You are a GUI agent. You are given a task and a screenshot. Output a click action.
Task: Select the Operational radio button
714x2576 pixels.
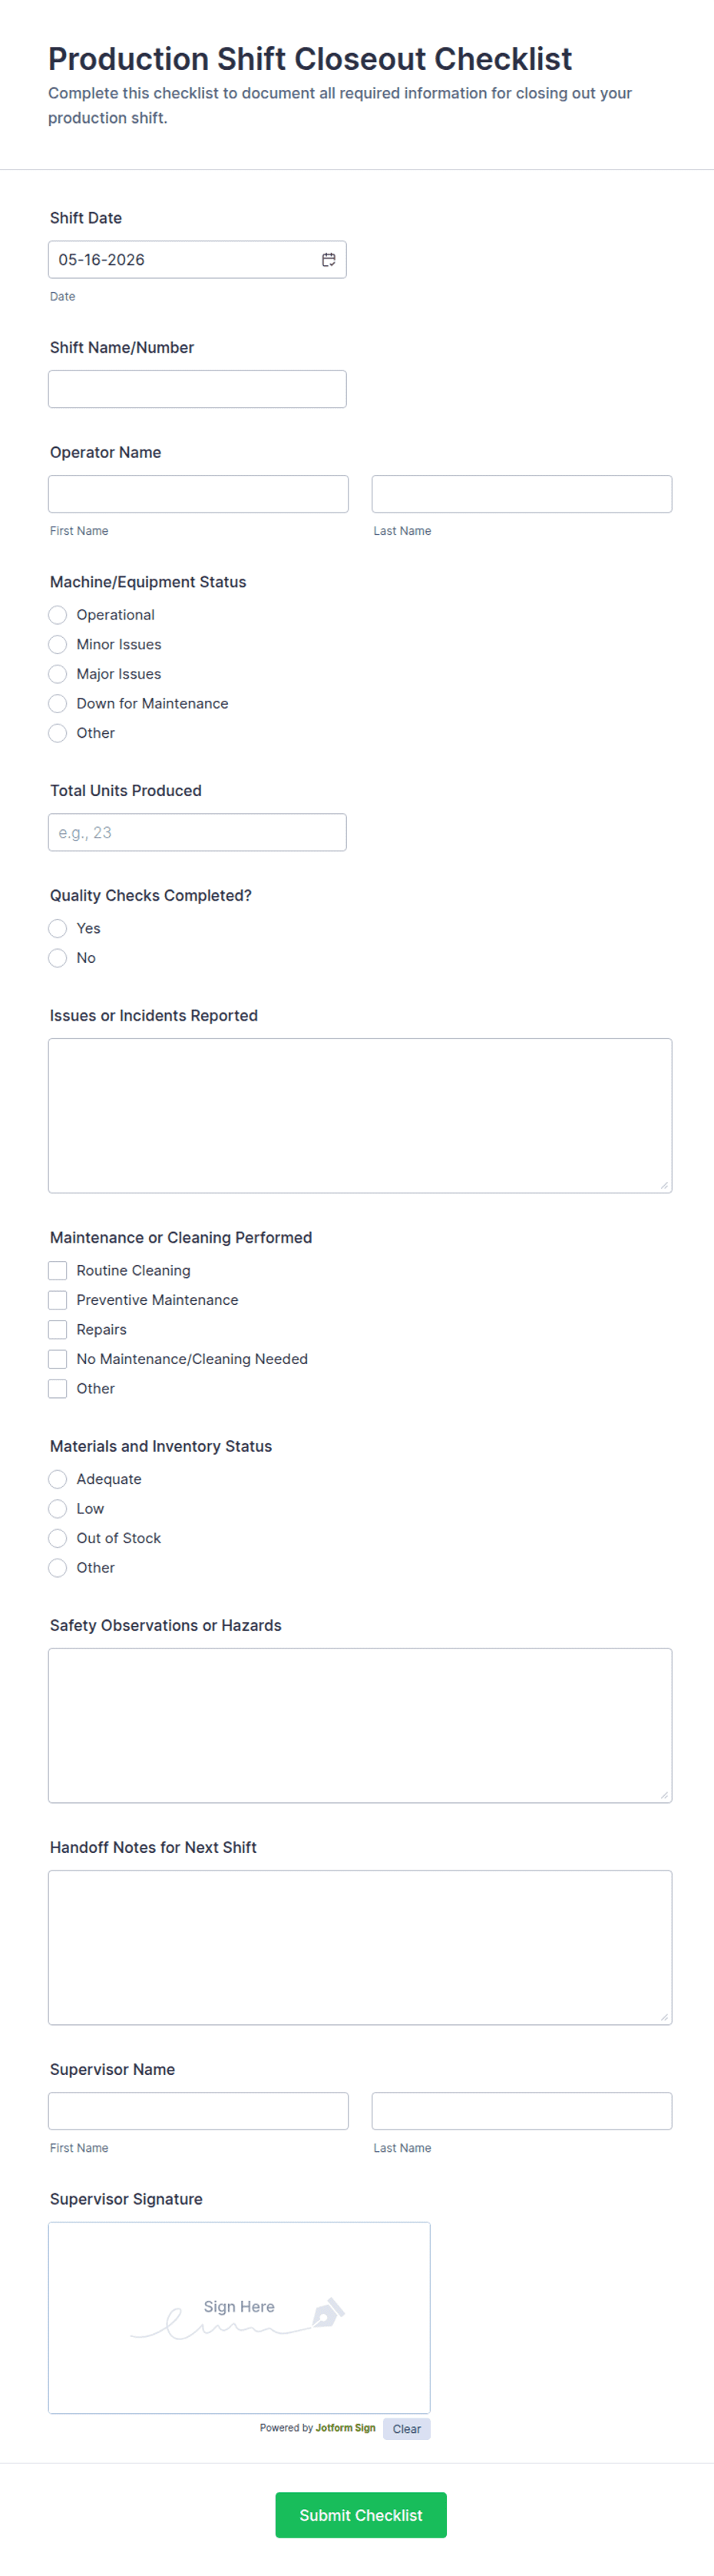pos(58,615)
